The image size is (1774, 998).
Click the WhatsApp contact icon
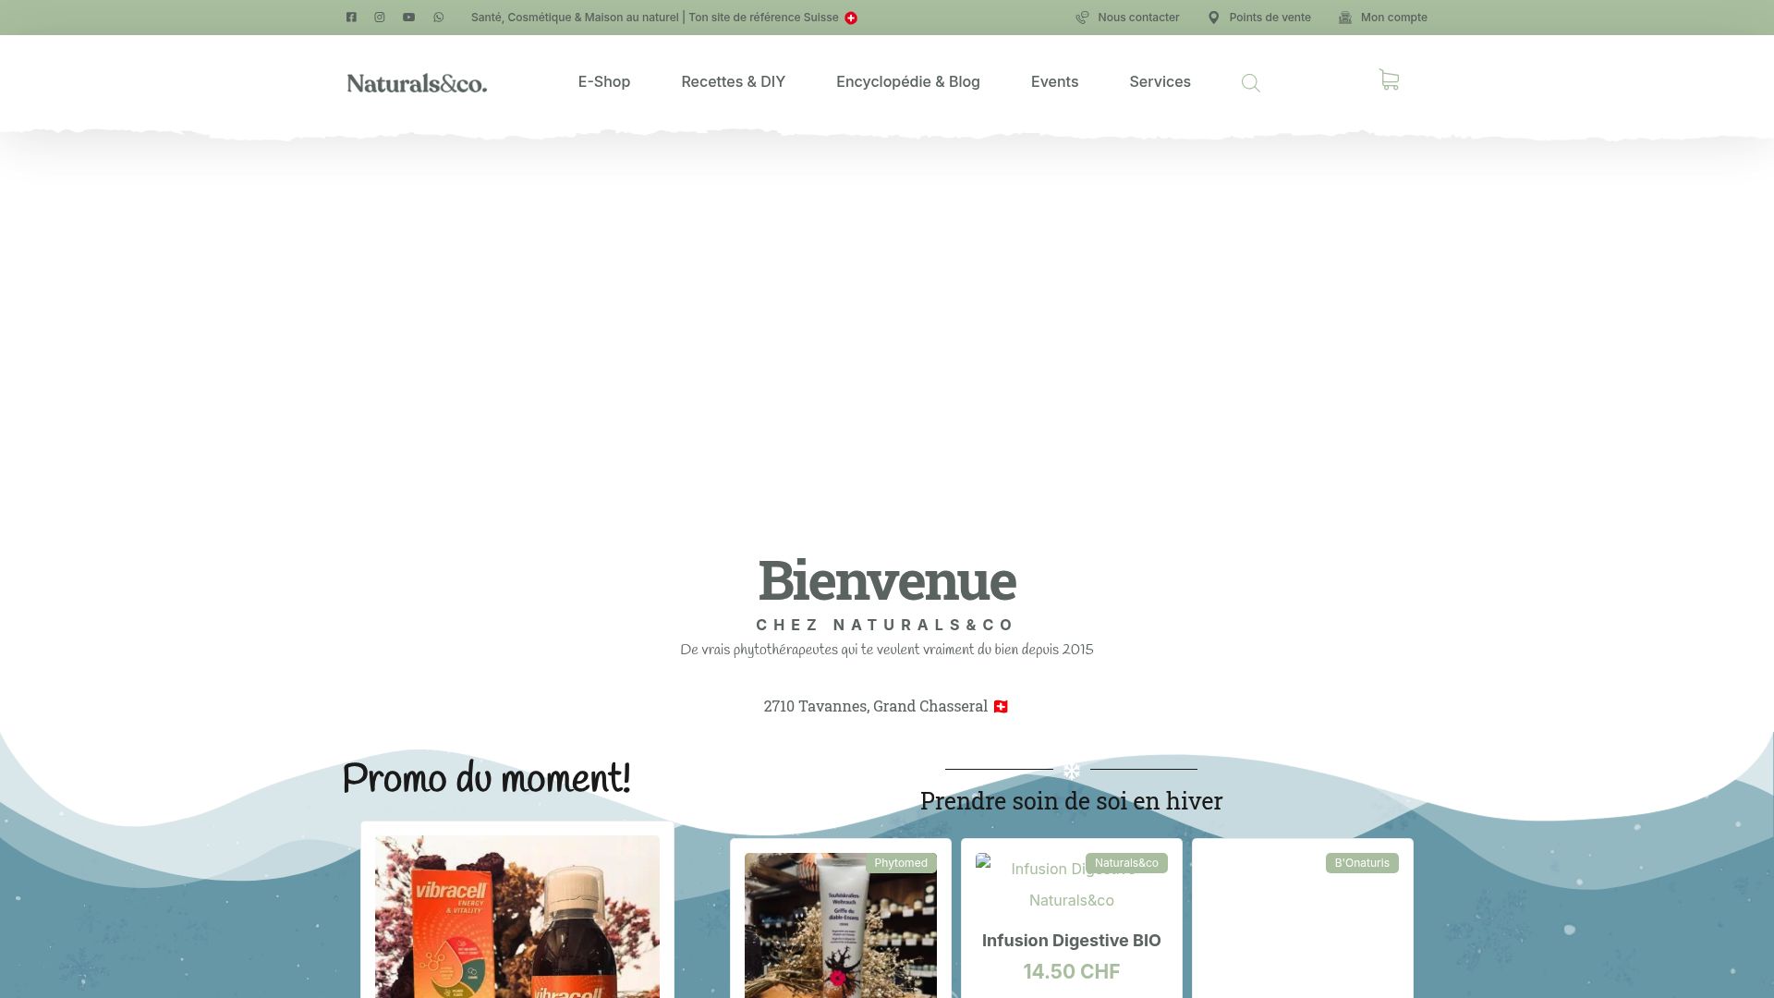tap(437, 17)
